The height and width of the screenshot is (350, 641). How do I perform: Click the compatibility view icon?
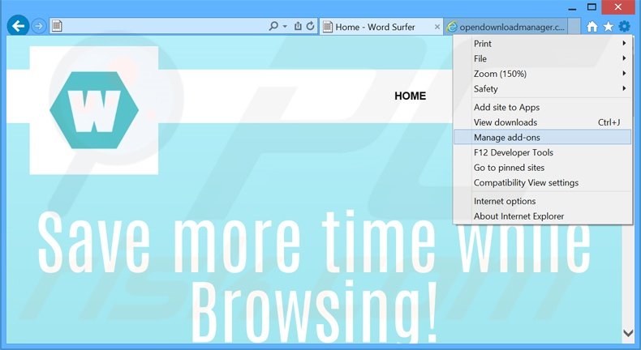[298, 26]
